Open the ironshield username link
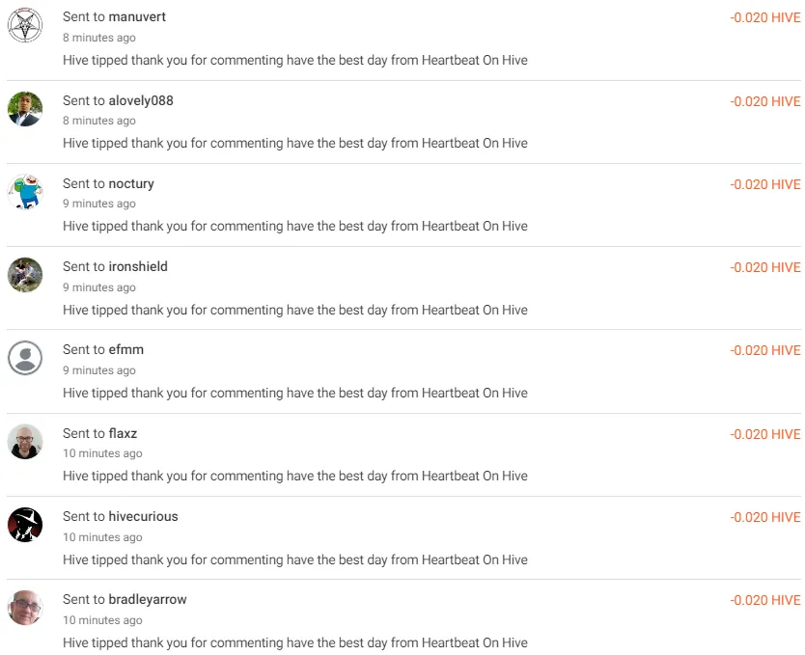 [x=138, y=266]
